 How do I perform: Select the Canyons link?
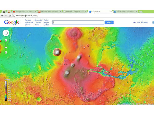(38, 22)
